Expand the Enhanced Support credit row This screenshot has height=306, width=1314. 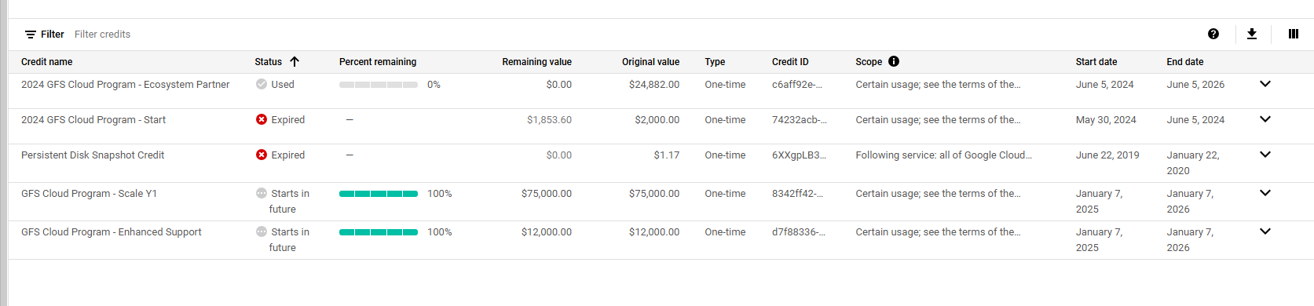1265,231
